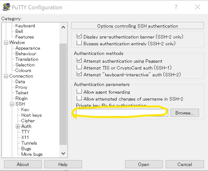Enable Bypass authentication entirely checkbox
This screenshot has height=171, width=208.
coord(79,43)
